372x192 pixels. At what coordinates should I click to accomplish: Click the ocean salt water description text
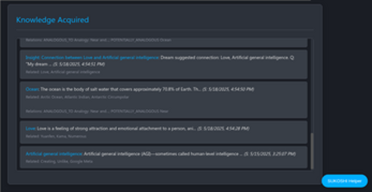[121, 89]
